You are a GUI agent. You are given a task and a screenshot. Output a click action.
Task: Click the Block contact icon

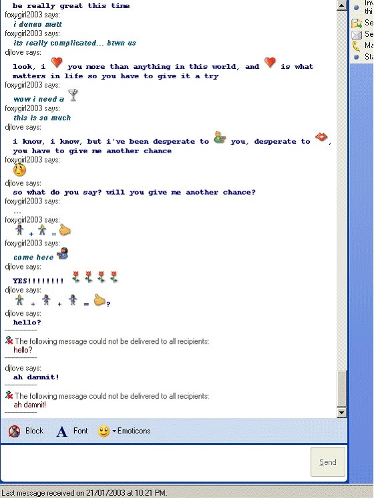tap(14, 431)
